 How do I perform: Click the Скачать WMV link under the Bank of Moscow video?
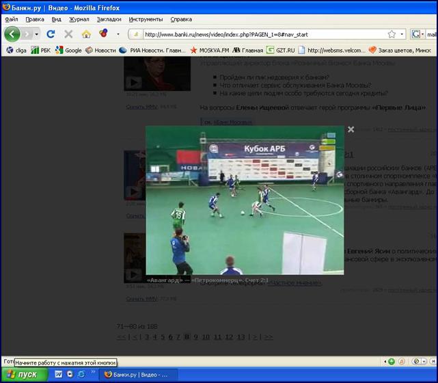[142, 107]
